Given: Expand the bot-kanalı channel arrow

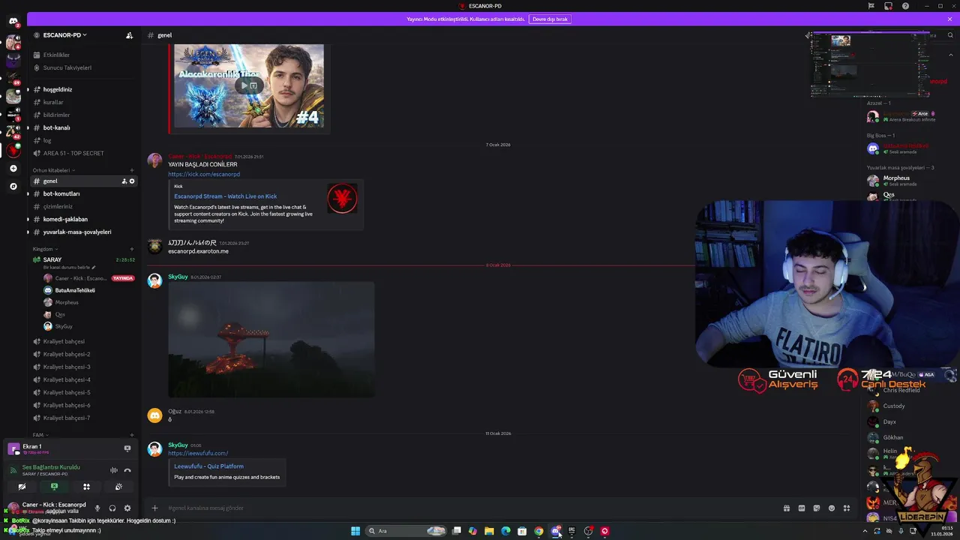Looking at the screenshot, I should point(28,127).
